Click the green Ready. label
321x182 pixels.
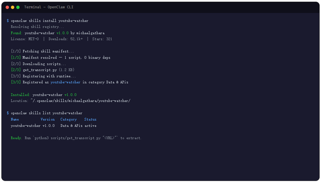pyautogui.click(x=16, y=138)
